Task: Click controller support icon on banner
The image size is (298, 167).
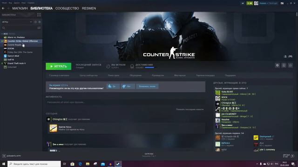Action: pyautogui.click(x=291, y=56)
